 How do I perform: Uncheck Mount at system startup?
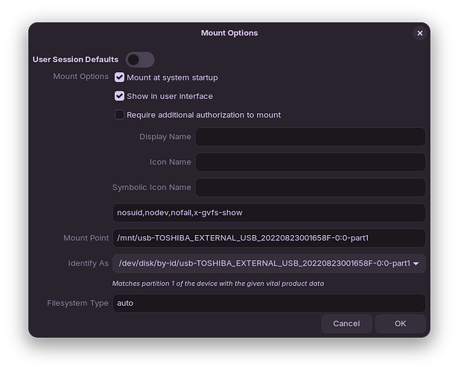point(119,77)
